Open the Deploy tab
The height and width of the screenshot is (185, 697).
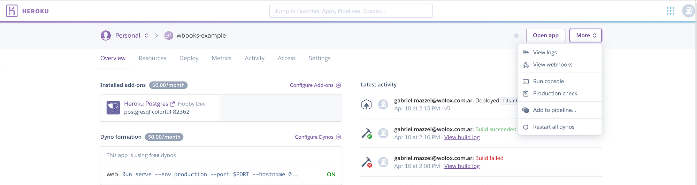[x=189, y=58]
